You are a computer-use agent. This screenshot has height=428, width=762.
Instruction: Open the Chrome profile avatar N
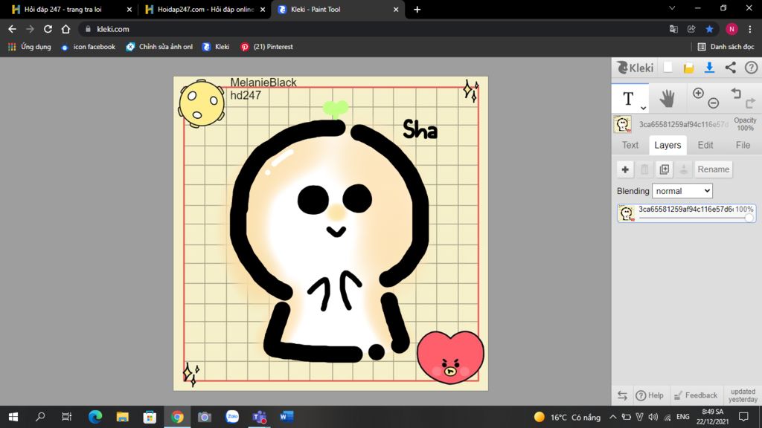click(x=731, y=29)
